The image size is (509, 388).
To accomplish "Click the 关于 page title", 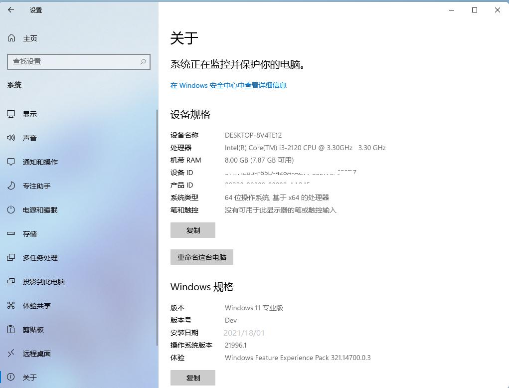I will [x=184, y=38].
